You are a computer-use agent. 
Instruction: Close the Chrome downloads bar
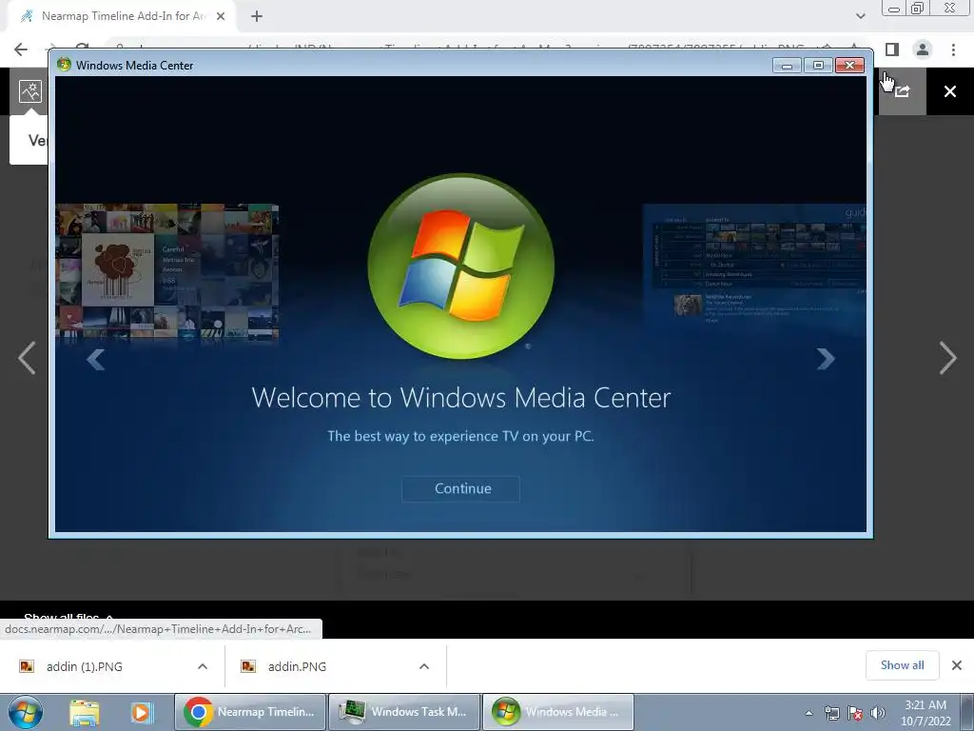coord(957,665)
